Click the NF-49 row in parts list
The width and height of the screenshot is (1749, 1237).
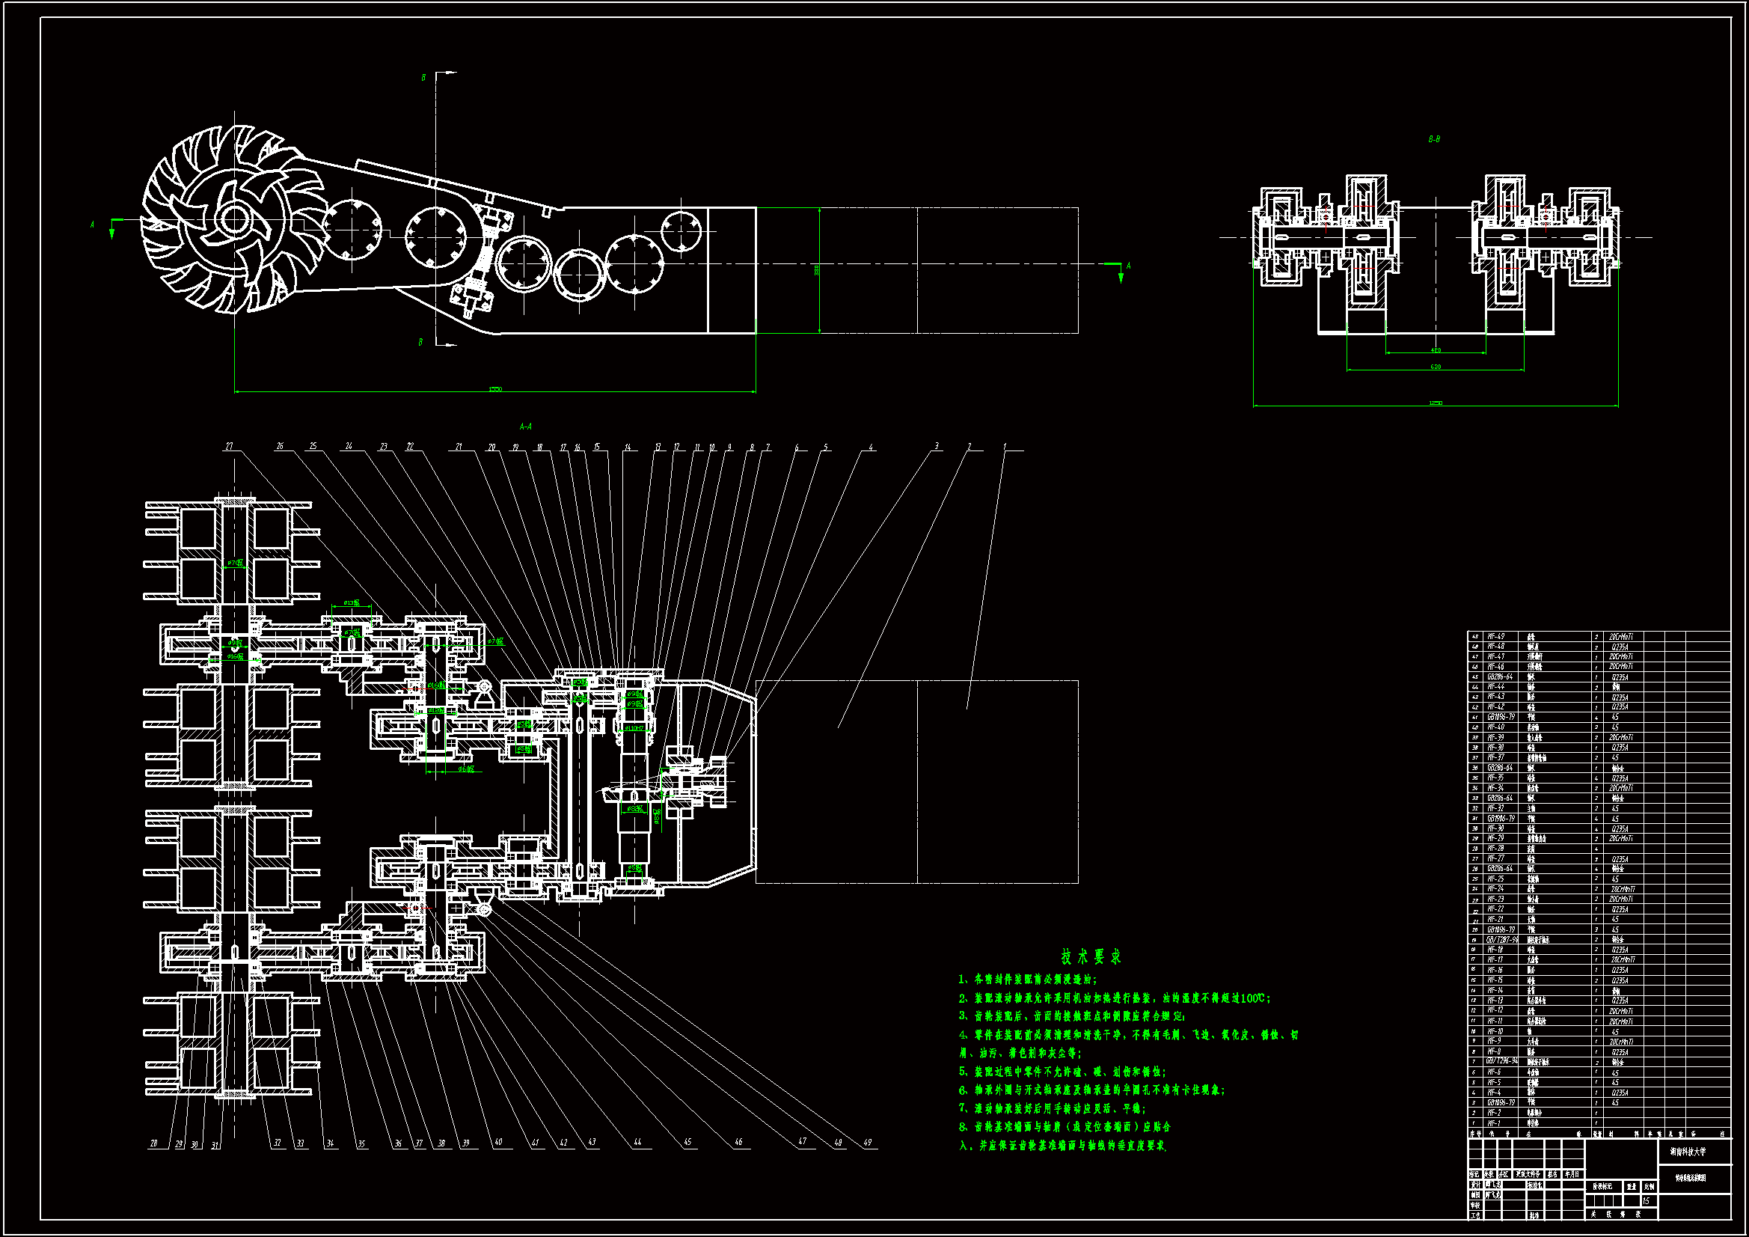pos(1496,636)
